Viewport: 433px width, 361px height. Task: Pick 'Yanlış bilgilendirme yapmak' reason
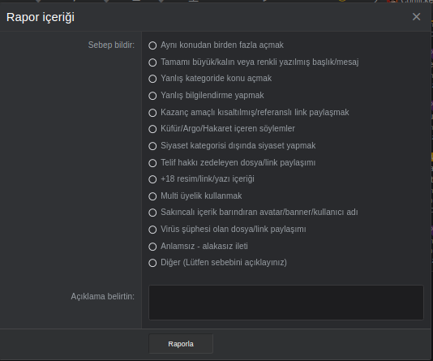(x=152, y=96)
